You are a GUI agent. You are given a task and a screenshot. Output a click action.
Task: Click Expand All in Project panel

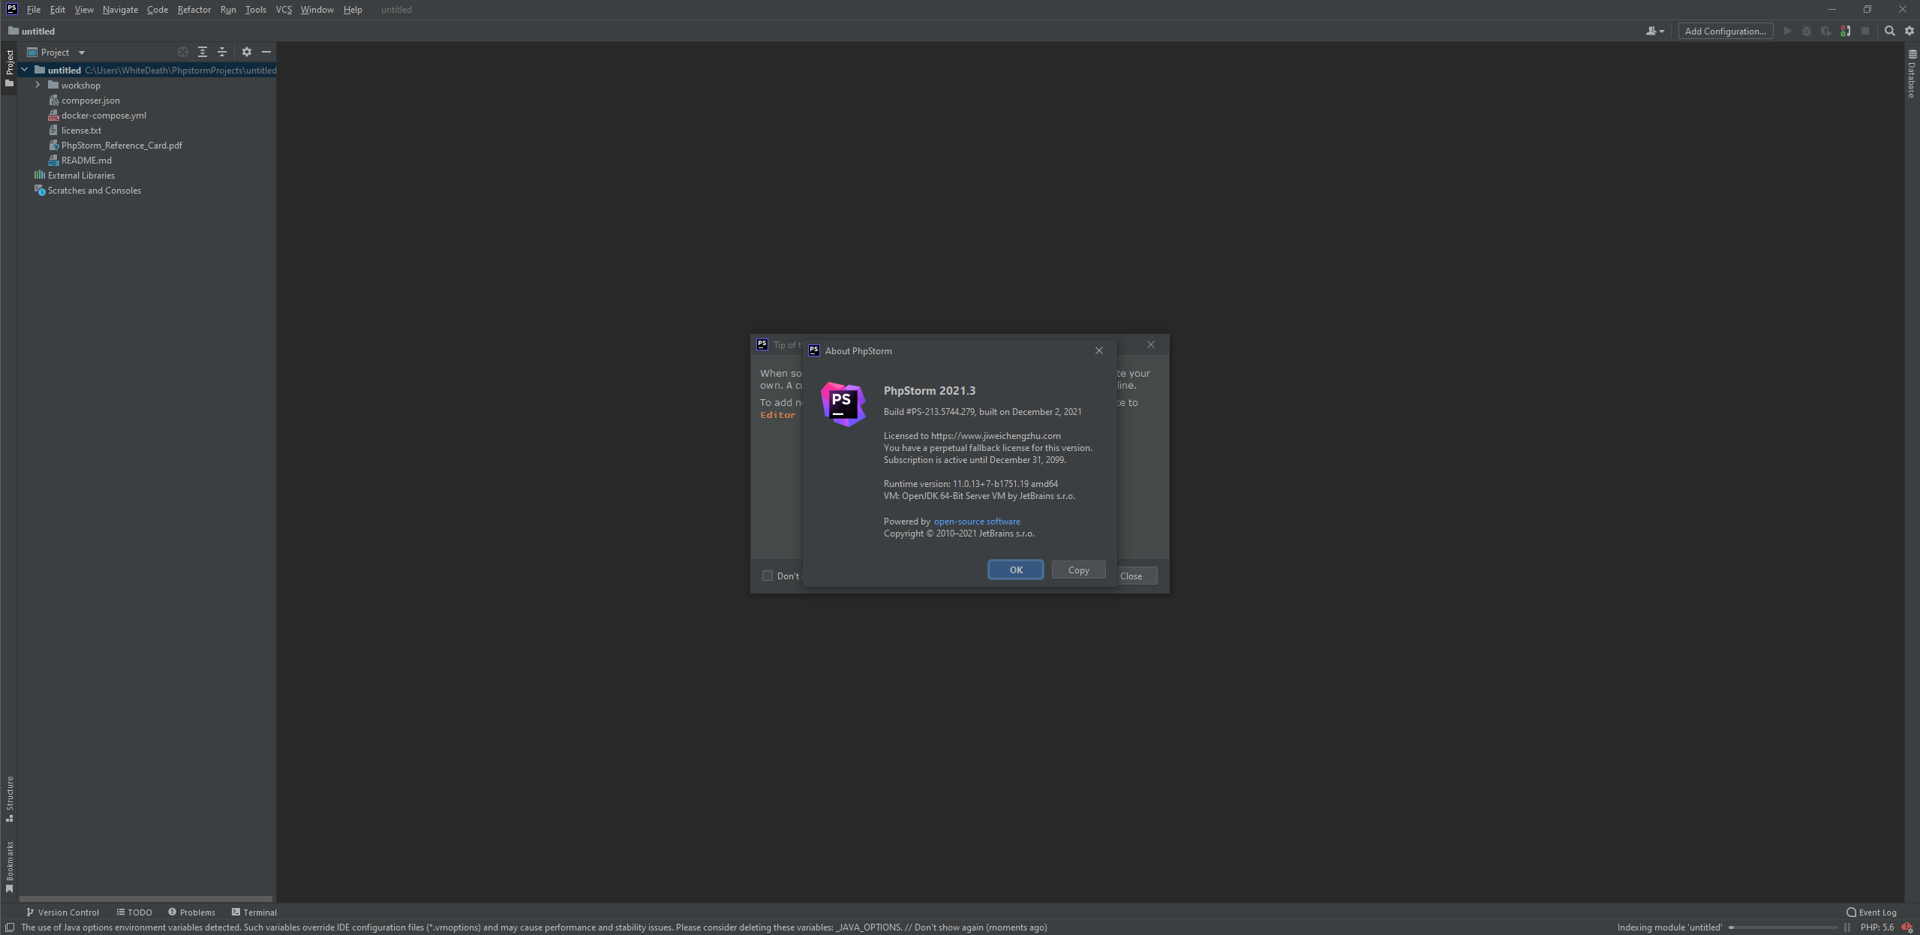(x=203, y=52)
